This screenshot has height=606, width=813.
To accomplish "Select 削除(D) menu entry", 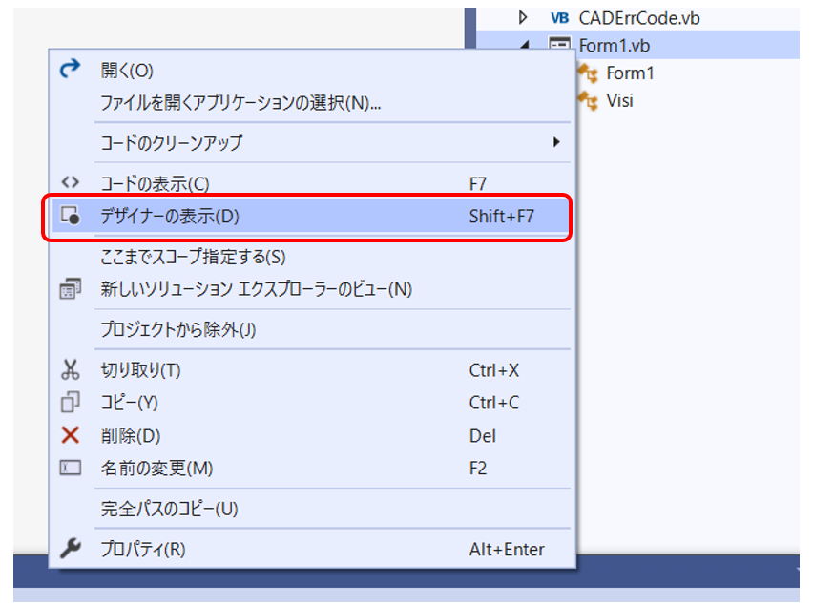I will click(x=312, y=435).
